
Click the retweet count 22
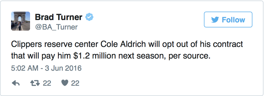47,83
